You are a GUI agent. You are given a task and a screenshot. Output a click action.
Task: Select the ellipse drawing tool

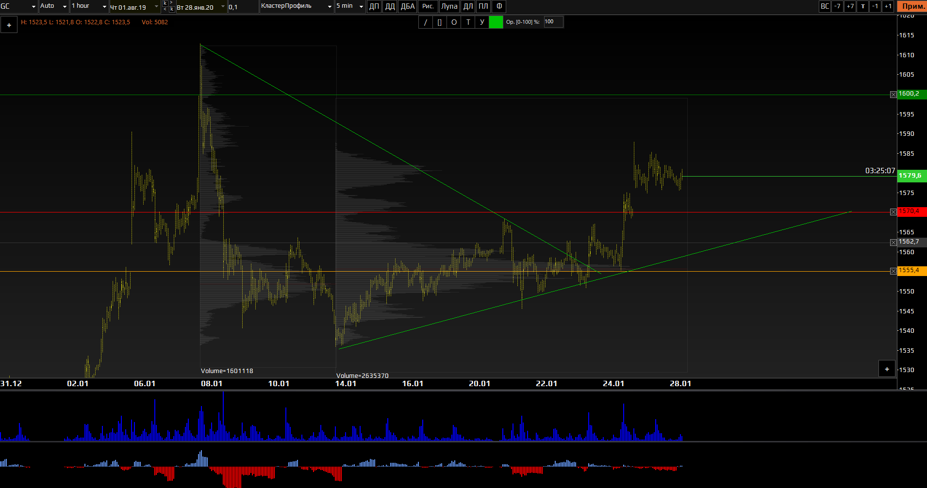coord(454,22)
